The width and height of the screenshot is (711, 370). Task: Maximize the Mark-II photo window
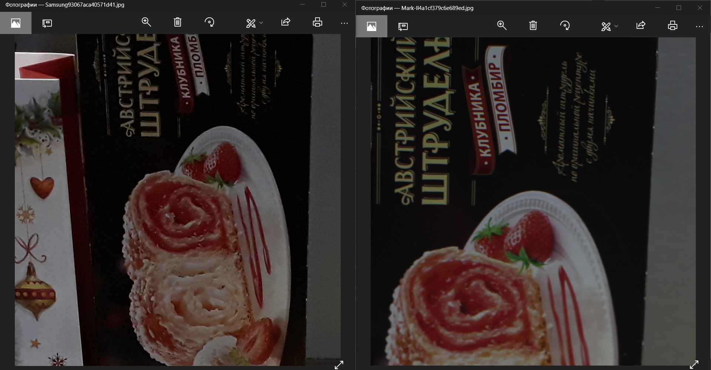pos(679,7)
